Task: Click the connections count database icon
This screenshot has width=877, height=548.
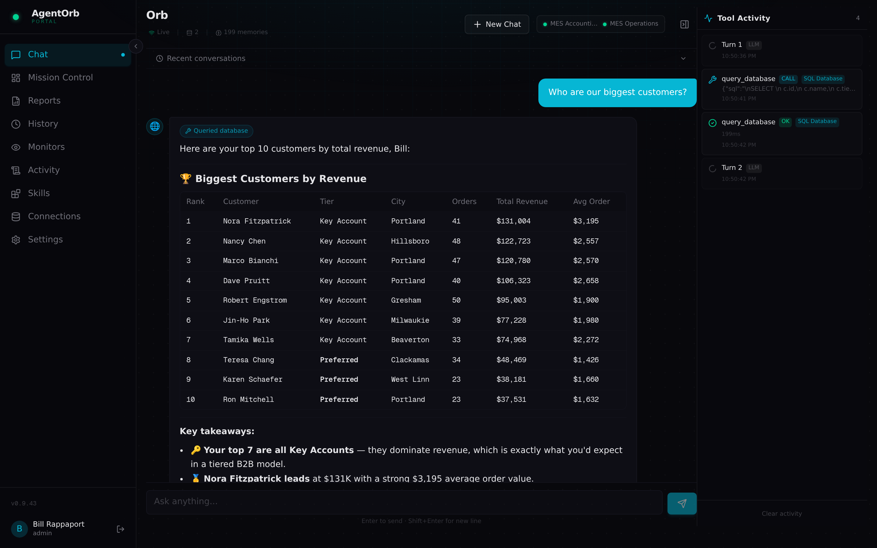Action: click(x=189, y=33)
